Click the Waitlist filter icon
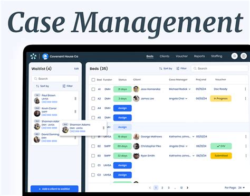This screenshot has width=250, height=196. [x=64, y=86]
